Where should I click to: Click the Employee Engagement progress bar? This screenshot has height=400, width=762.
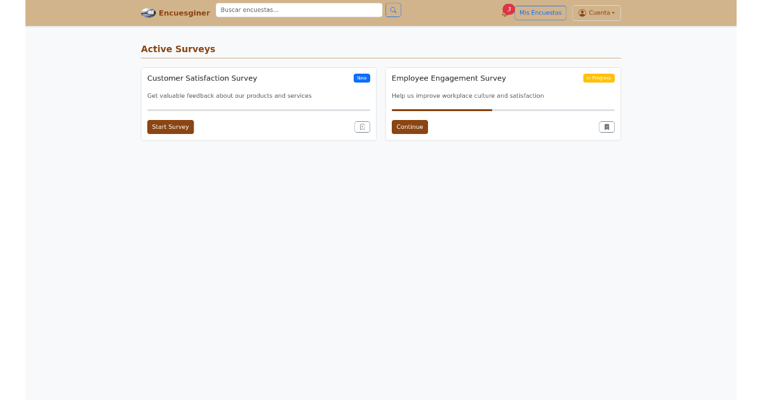point(503,109)
